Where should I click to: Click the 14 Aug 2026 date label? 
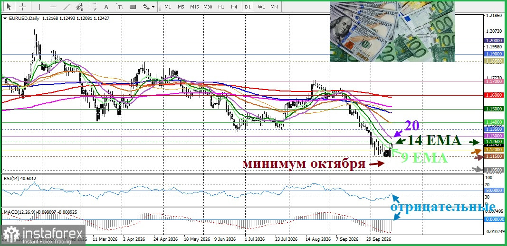[x=318, y=240]
